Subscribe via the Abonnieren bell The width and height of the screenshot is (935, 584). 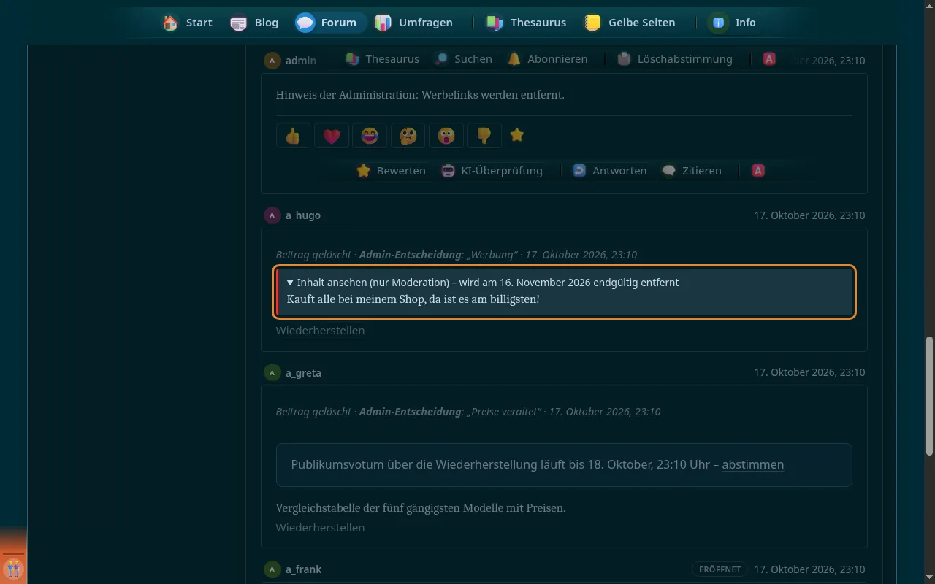point(547,59)
